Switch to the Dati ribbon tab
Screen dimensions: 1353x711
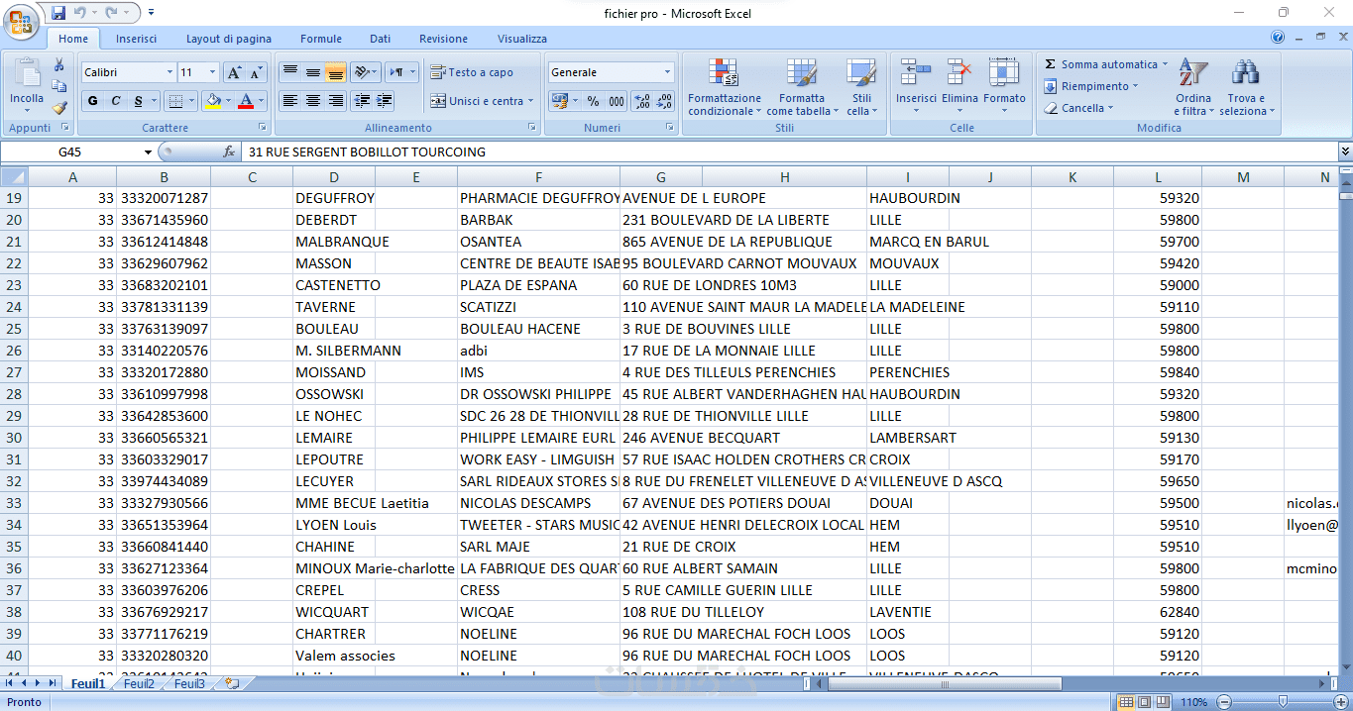381,39
